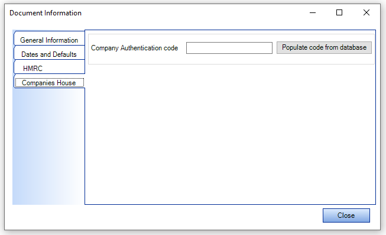Viewport: 386px width, 235px height.
Task: Click the Company Authentication code label
Action: tap(134, 48)
